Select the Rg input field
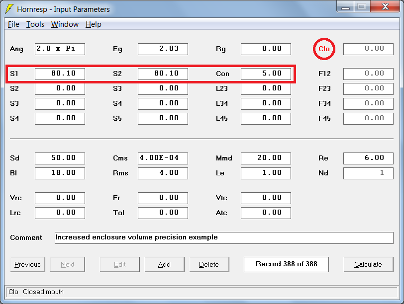 tap(266, 49)
